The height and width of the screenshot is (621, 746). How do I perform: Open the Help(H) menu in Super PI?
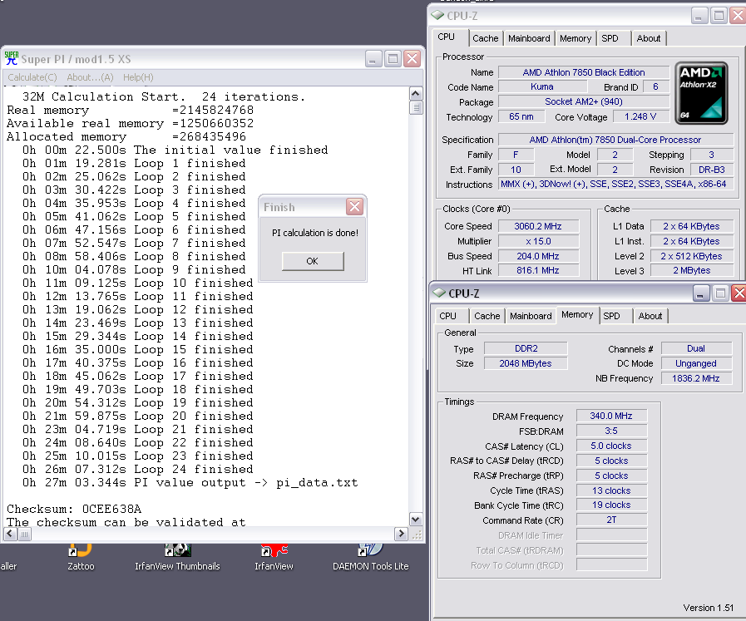tap(138, 77)
